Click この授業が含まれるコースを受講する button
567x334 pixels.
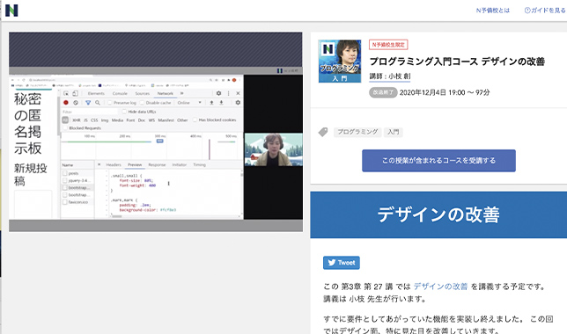438,161
